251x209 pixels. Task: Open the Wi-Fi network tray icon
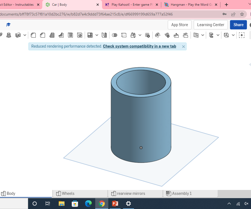tap(238, 204)
